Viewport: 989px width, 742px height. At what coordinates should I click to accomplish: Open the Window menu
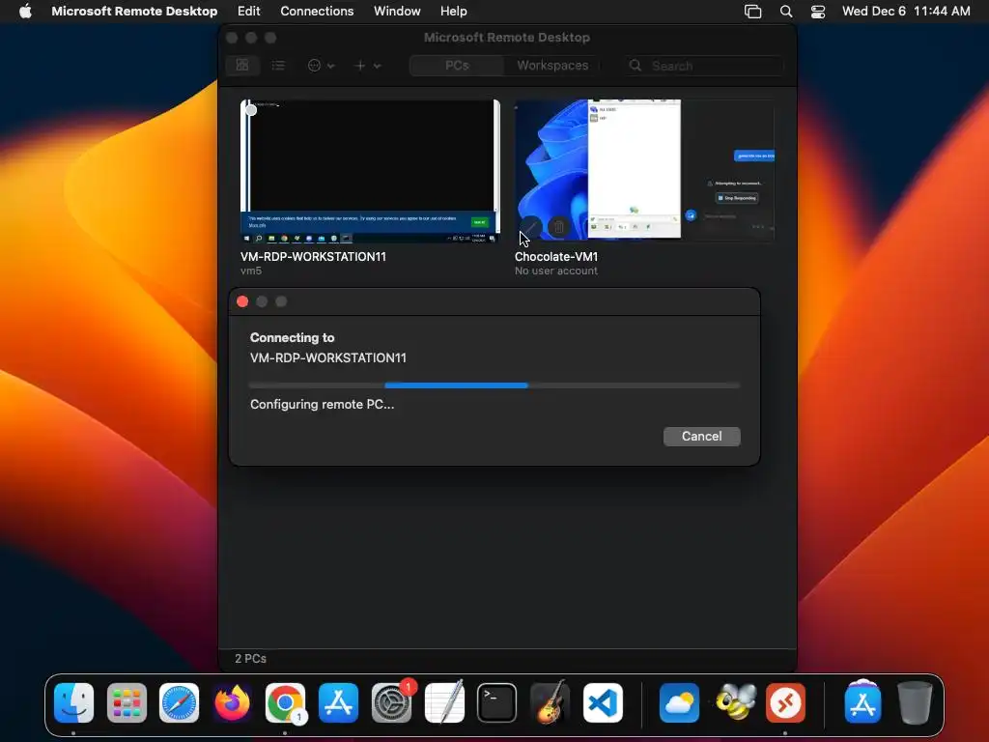pyautogui.click(x=397, y=12)
